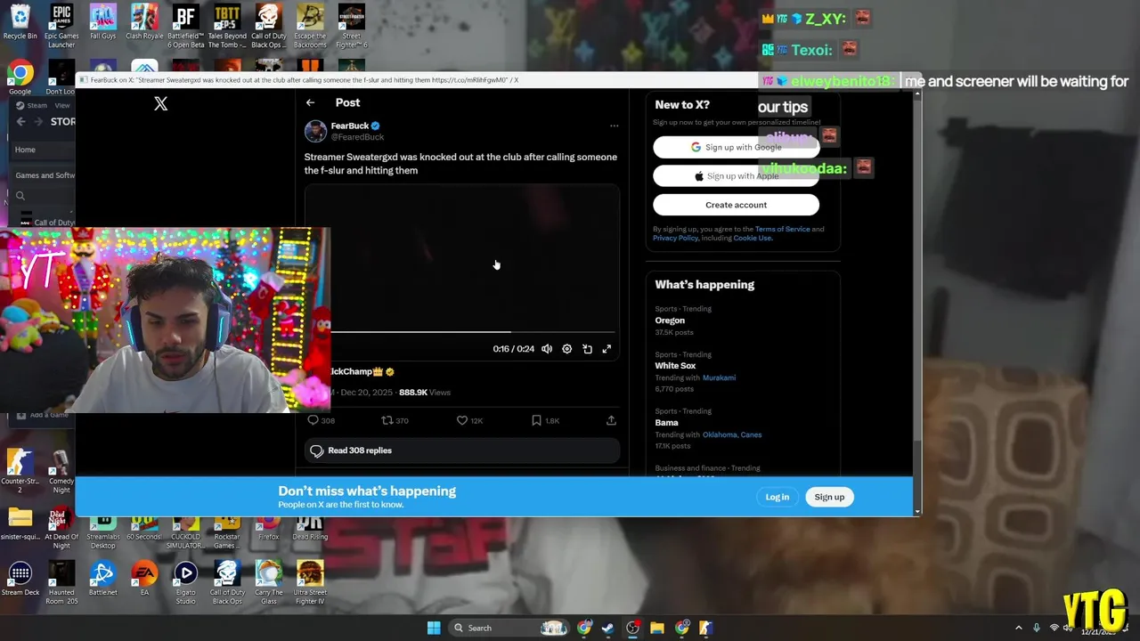Screen dimensions: 1140x641
Task: Open the Privacy Policy link
Action: tap(675, 238)
